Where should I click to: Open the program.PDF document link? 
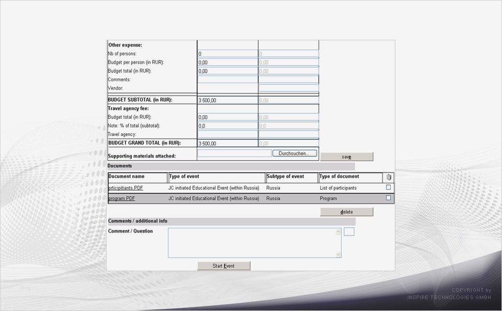click(x=122, y=198)
